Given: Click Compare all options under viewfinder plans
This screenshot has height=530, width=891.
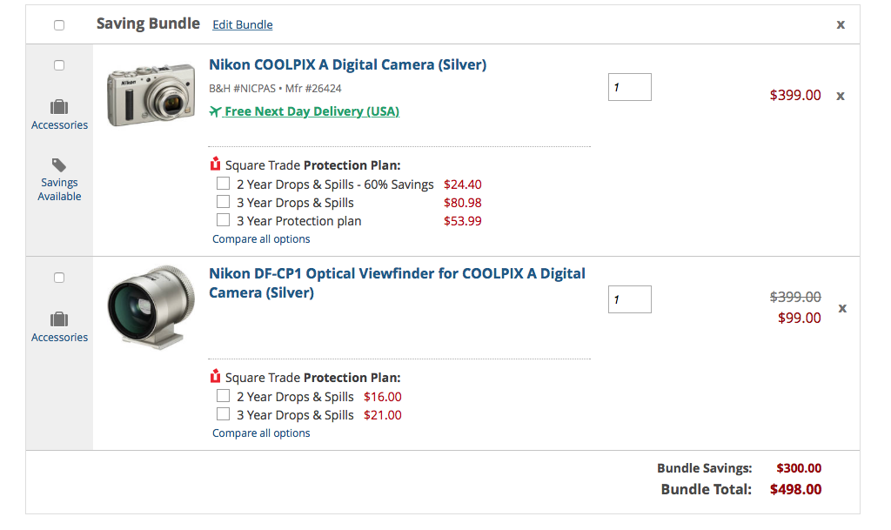Looking at the screenshot, I should [x=261, y=433].
